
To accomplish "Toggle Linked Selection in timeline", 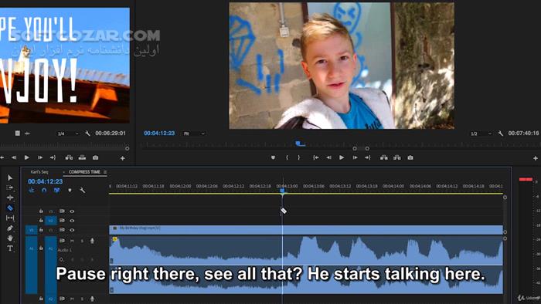I will tap(56, 190).
